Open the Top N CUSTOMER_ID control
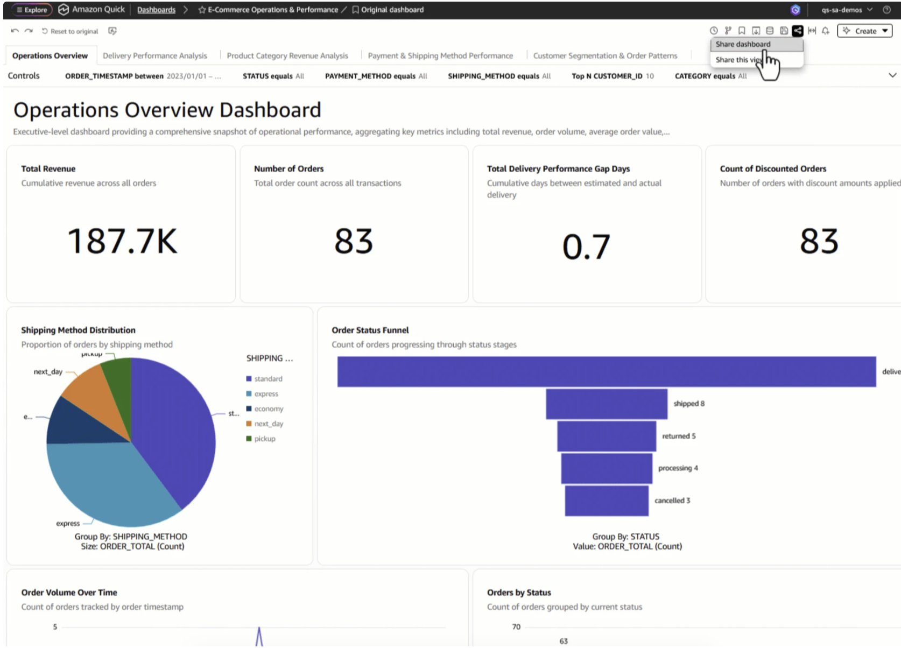 613,76
